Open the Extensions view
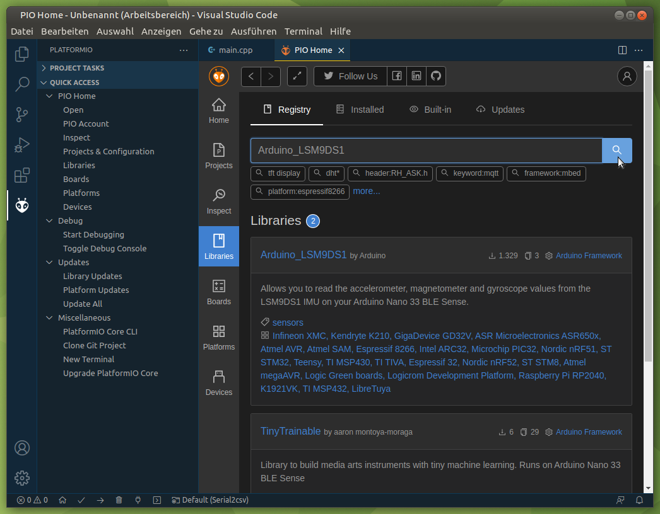Image resolution: width=660 pixels, height=514 pixels. click(x=22, y=175)
